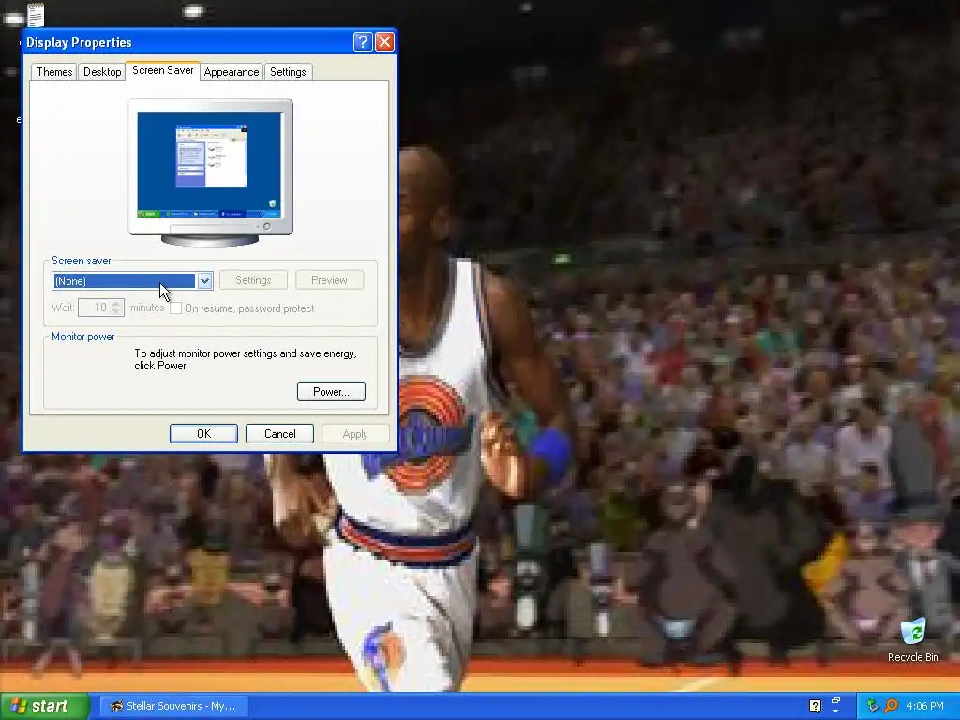Image resolution: width=960 pixels, height=720 pixels.
Task: Click the Cancel button
Action: 279,433
